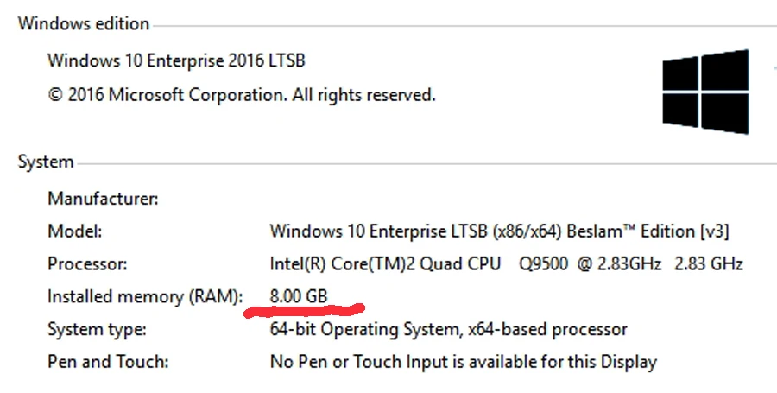Click the "Installed memory (RAM):" label
This screenshot has height=393, width=777.
pyautogui.click(x=146, y=296)
